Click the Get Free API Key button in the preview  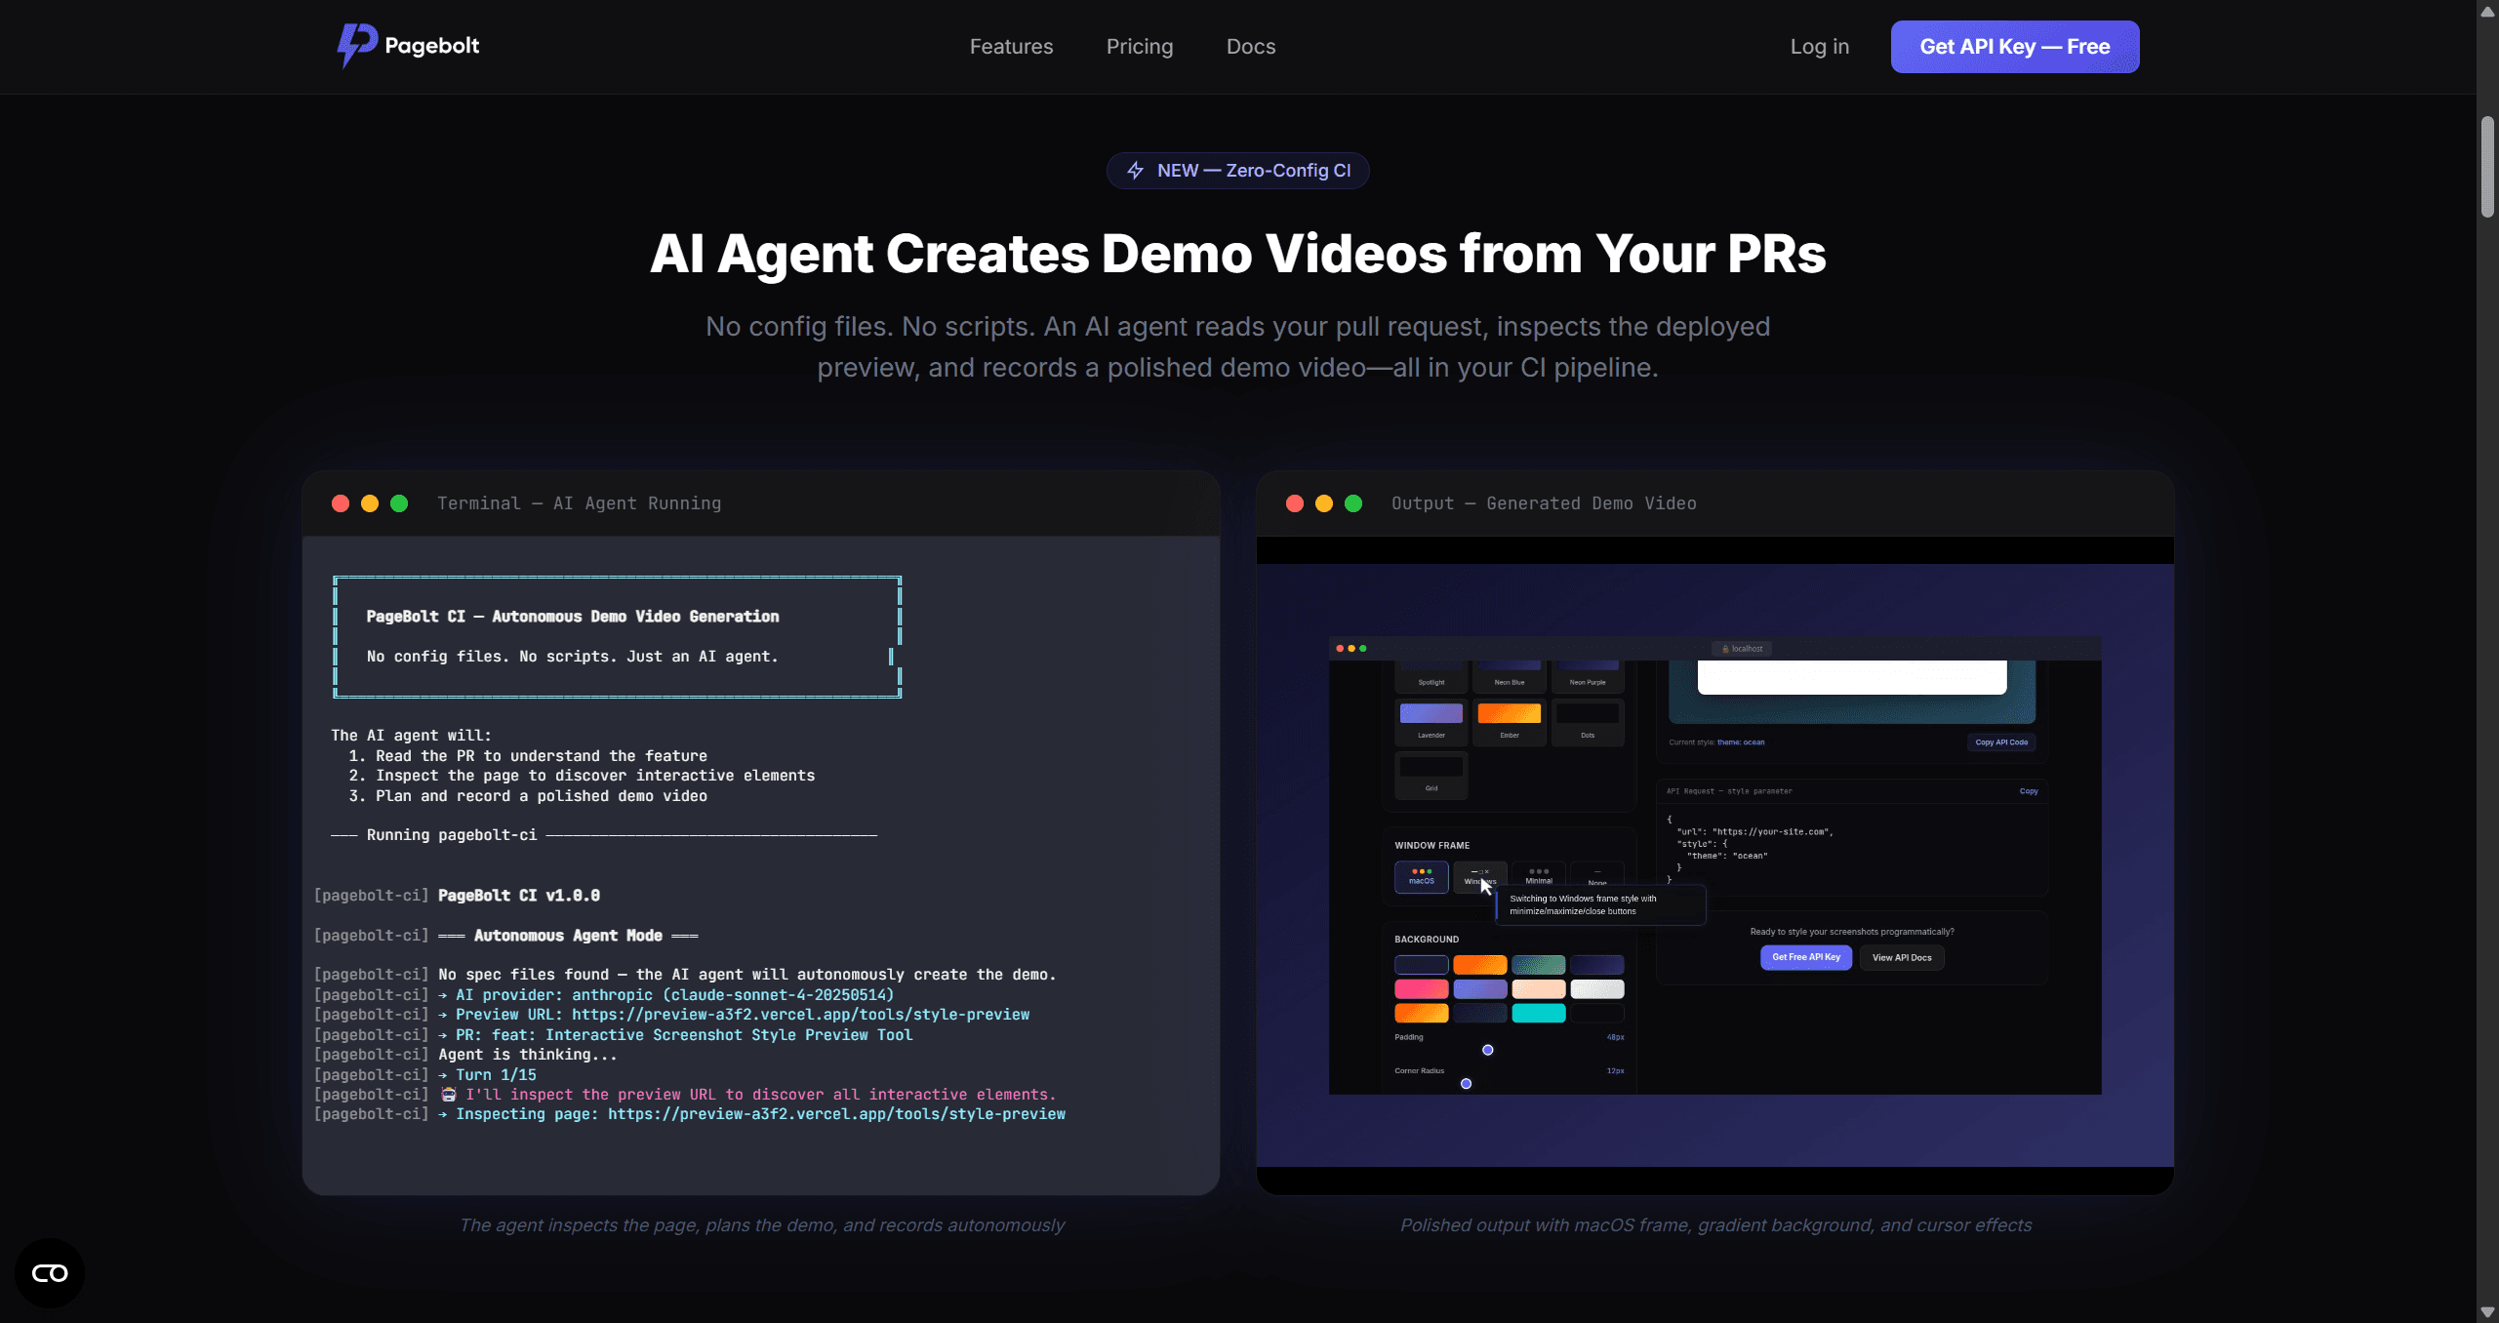[x=1806, y=957]
